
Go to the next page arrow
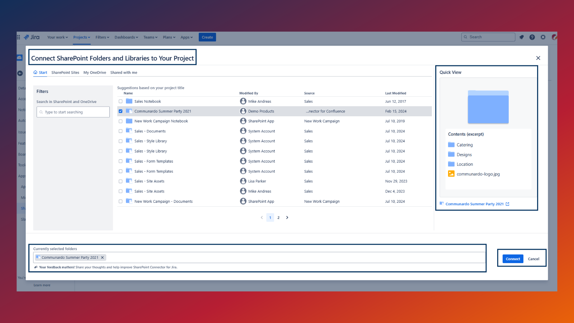click(287, 217)
